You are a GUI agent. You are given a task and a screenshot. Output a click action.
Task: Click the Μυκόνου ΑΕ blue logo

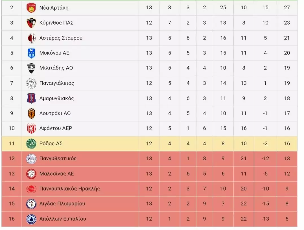(x=31, y=53)
